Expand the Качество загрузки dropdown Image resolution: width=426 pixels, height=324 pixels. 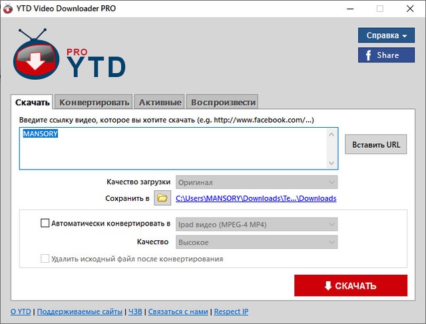coord(256,182)
